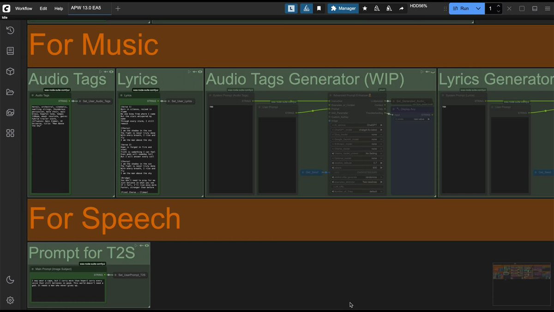Click the star icon beside Manager
Viewport: 554px width, 312px height.
(x=365, y=8)
